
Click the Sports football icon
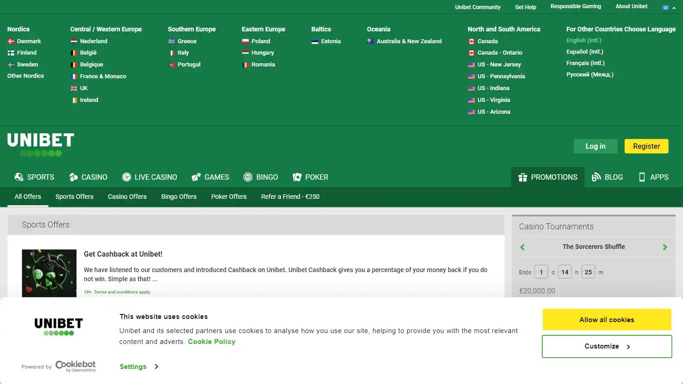pos(19,177)
